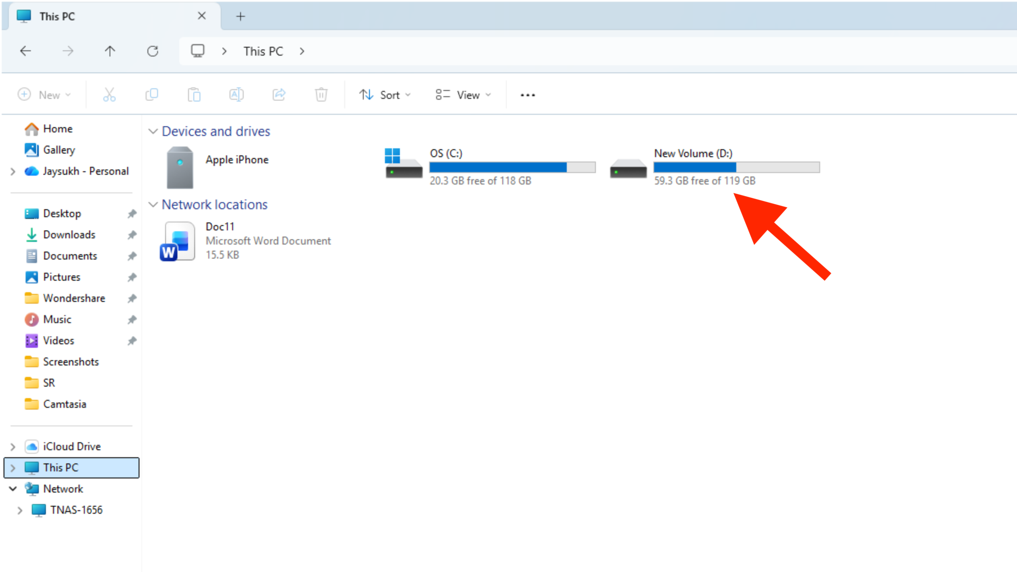The image size is (1017, 572).
Task: Click the Rename icon in toolbar
Action: click(x=236, y=95)
